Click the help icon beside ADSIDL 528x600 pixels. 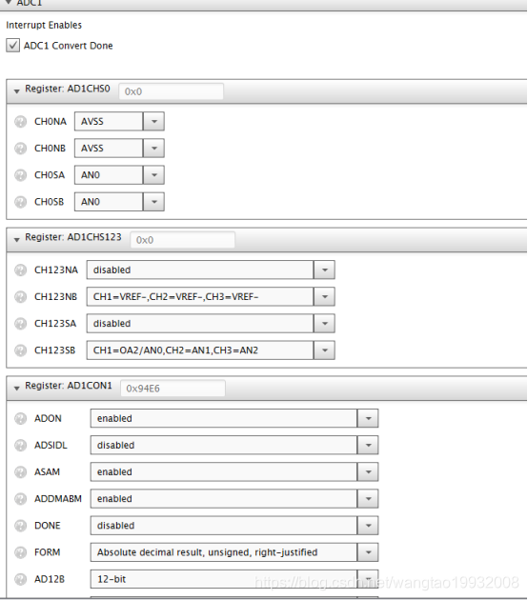[x=20, y=446]
